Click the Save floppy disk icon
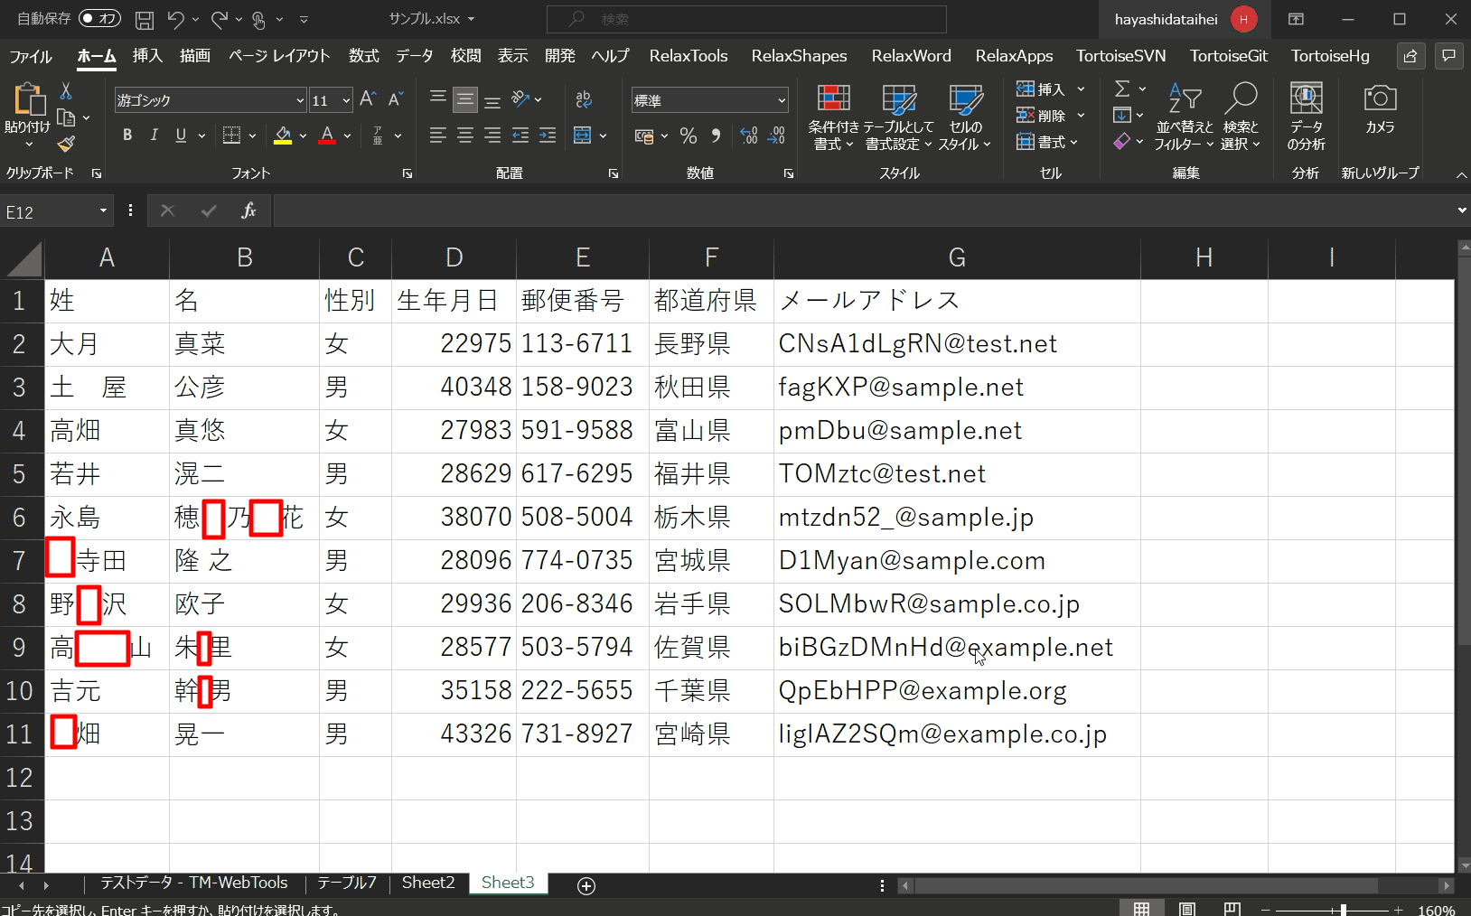The height and width of the screenshot is (916, 1471). tap(144, 19)
